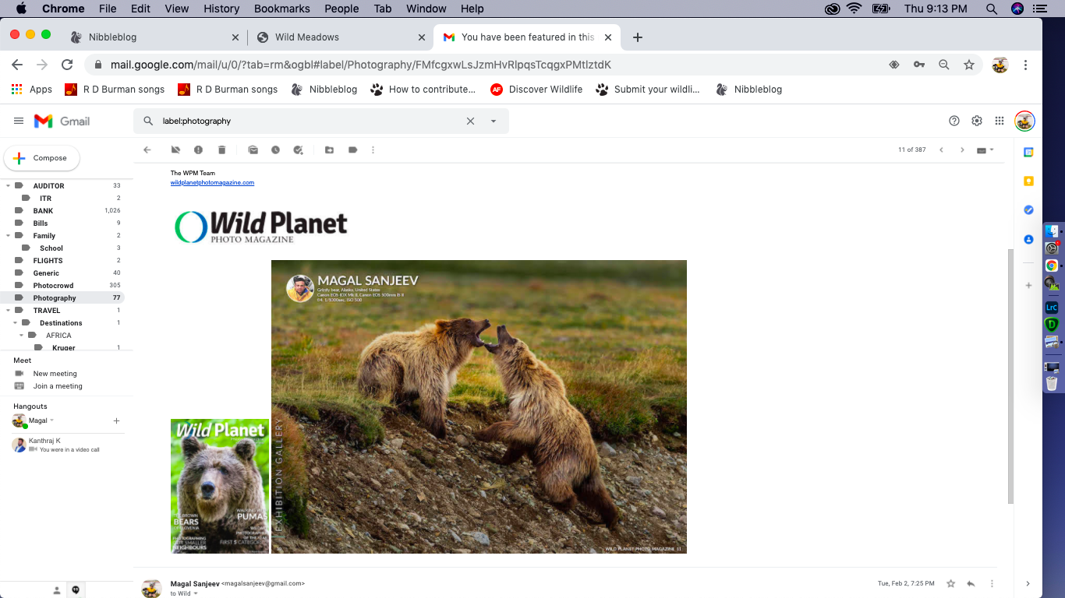Collapse the AUDITOR label tree
1065x598 pixels.
click(x=9, y=185)
